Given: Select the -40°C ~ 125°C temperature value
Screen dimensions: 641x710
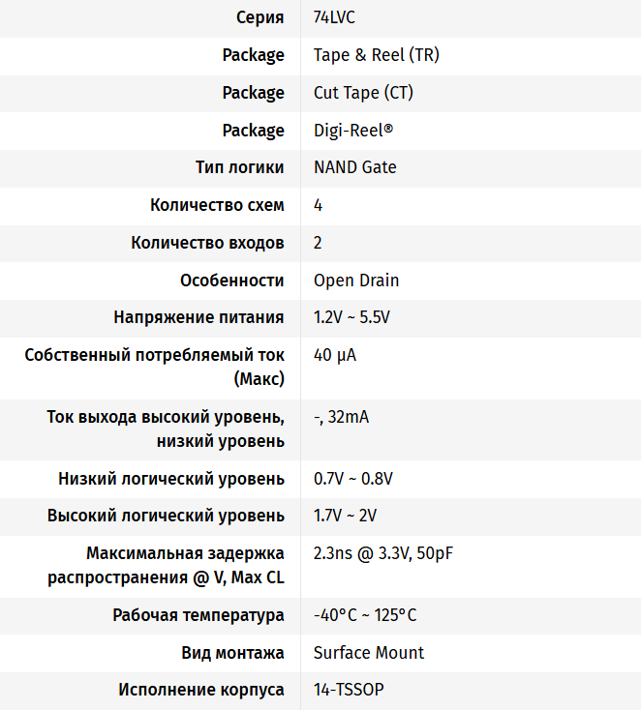Looking at the screenshot, I should [365, 615].
